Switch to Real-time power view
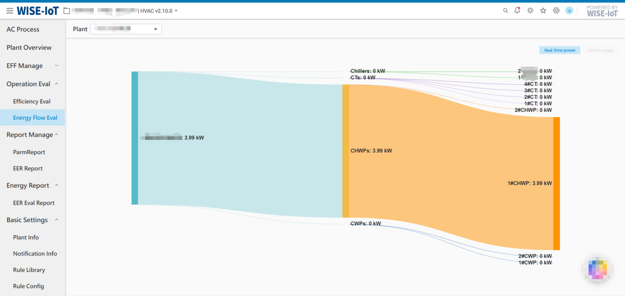 point(560,50)
